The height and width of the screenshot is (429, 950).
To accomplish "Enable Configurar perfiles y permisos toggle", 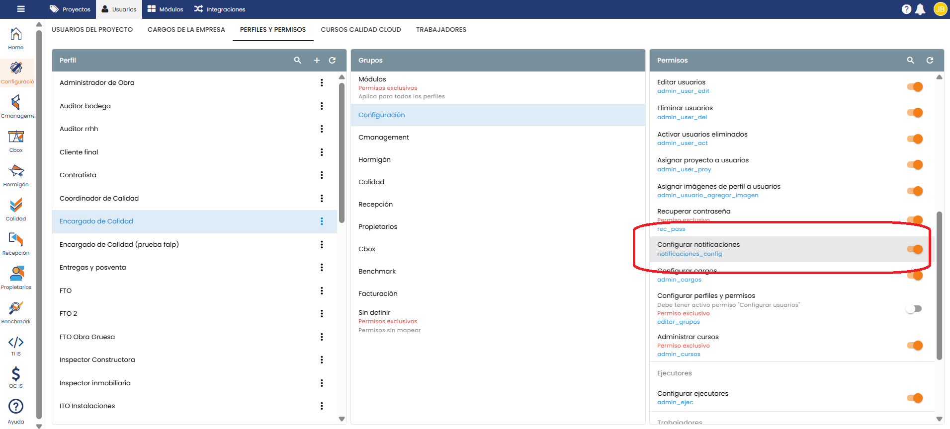I will click(914, 309).
